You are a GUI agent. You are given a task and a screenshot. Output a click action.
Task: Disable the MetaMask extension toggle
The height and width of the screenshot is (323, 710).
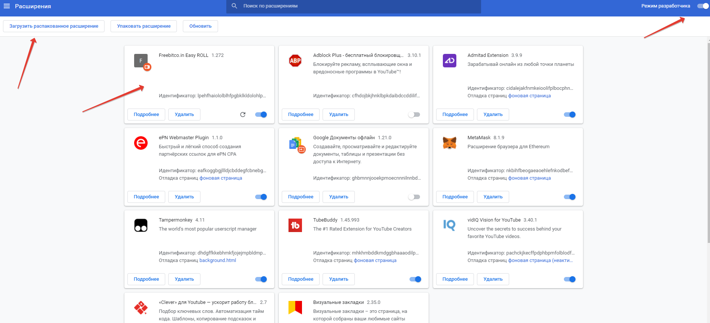pos(570,197)
